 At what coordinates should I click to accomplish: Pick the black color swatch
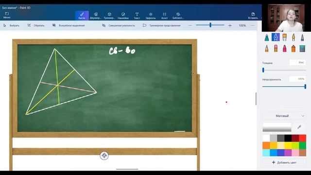[x=288, y=138]
